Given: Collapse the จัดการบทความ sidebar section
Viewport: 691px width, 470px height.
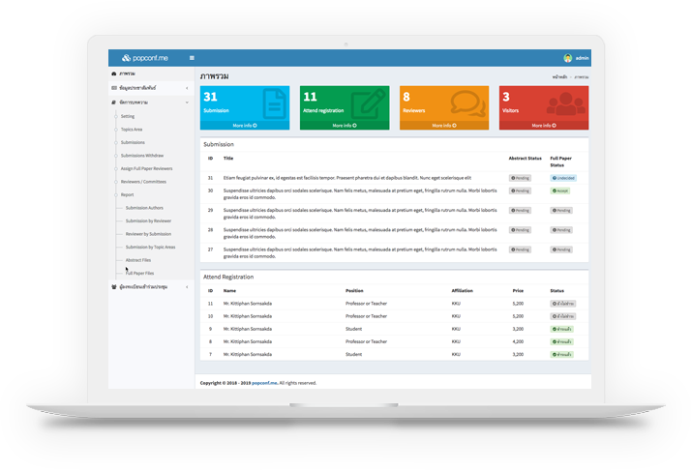Looking at the screenshot, I should (x=186, y=102).
